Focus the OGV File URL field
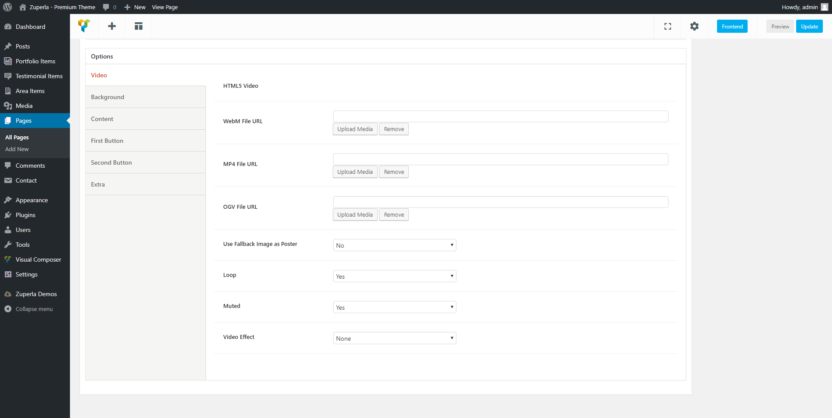Image resolution: width=832 pixels, height=418 pixels. tap(501, 202)
